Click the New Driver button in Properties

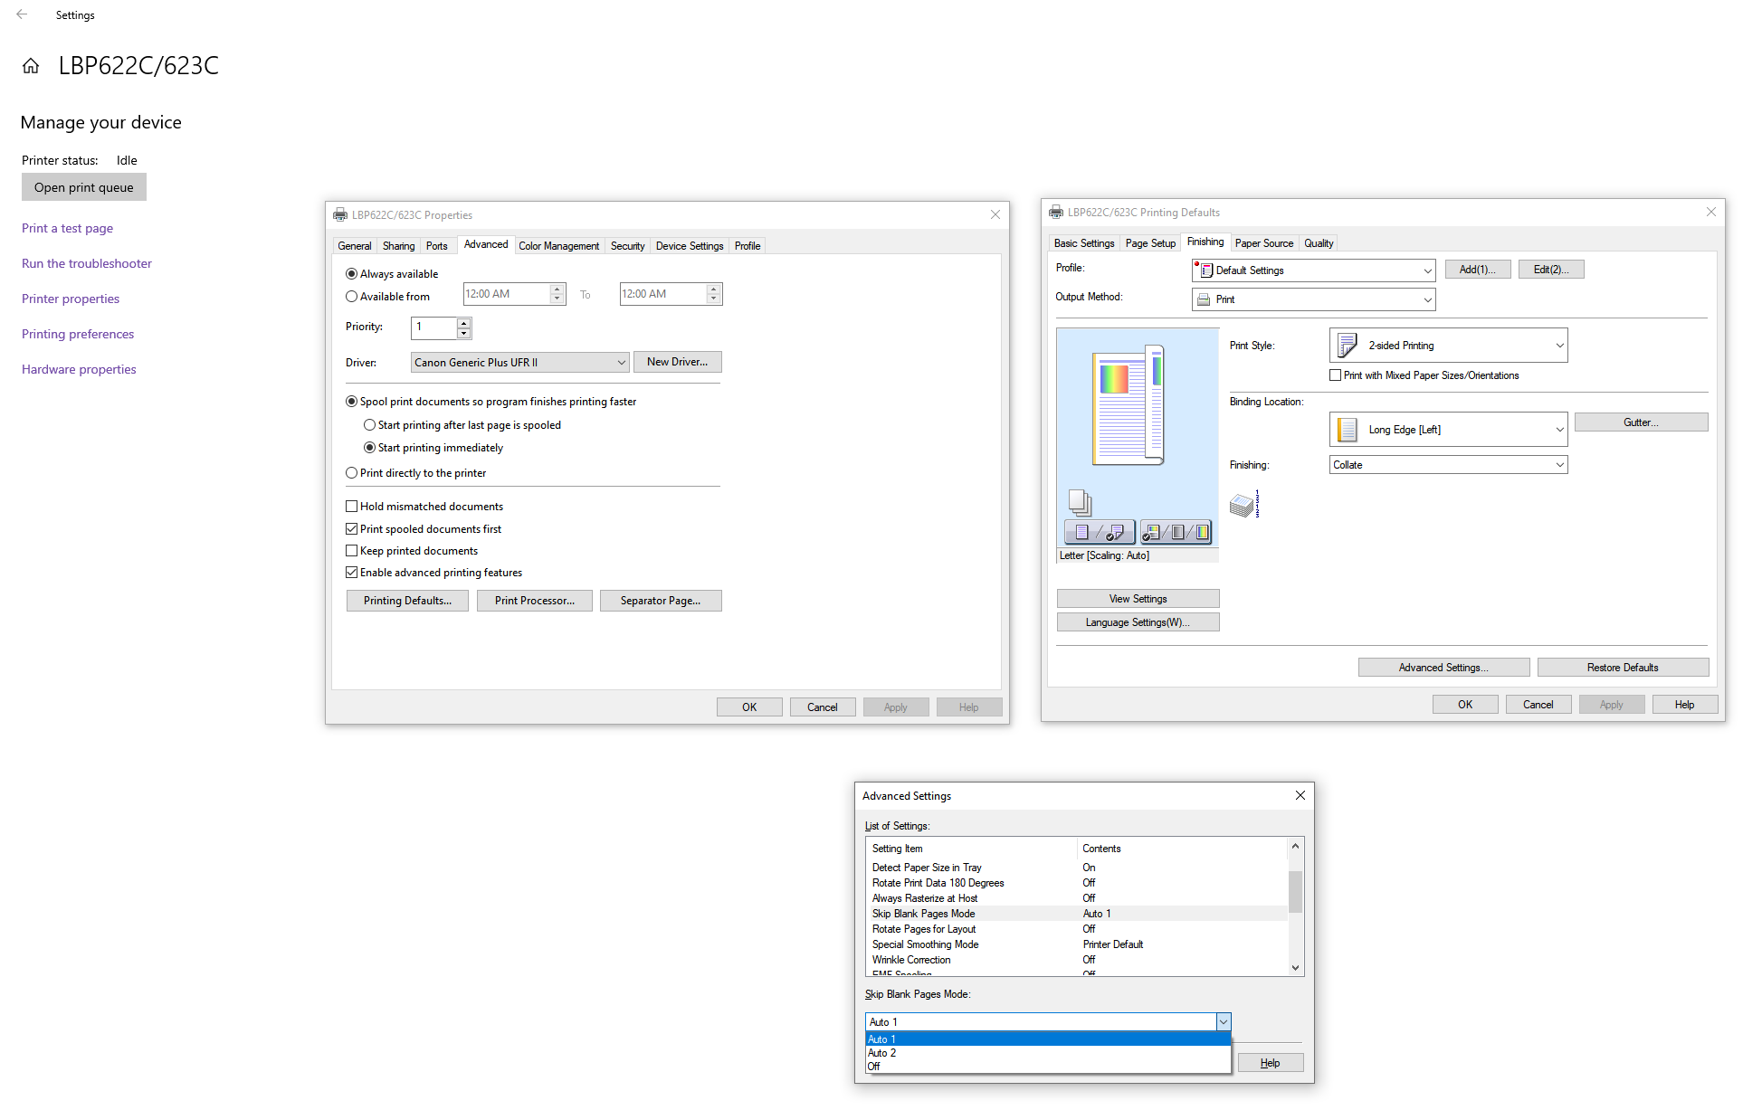click(x=678, y=362)
